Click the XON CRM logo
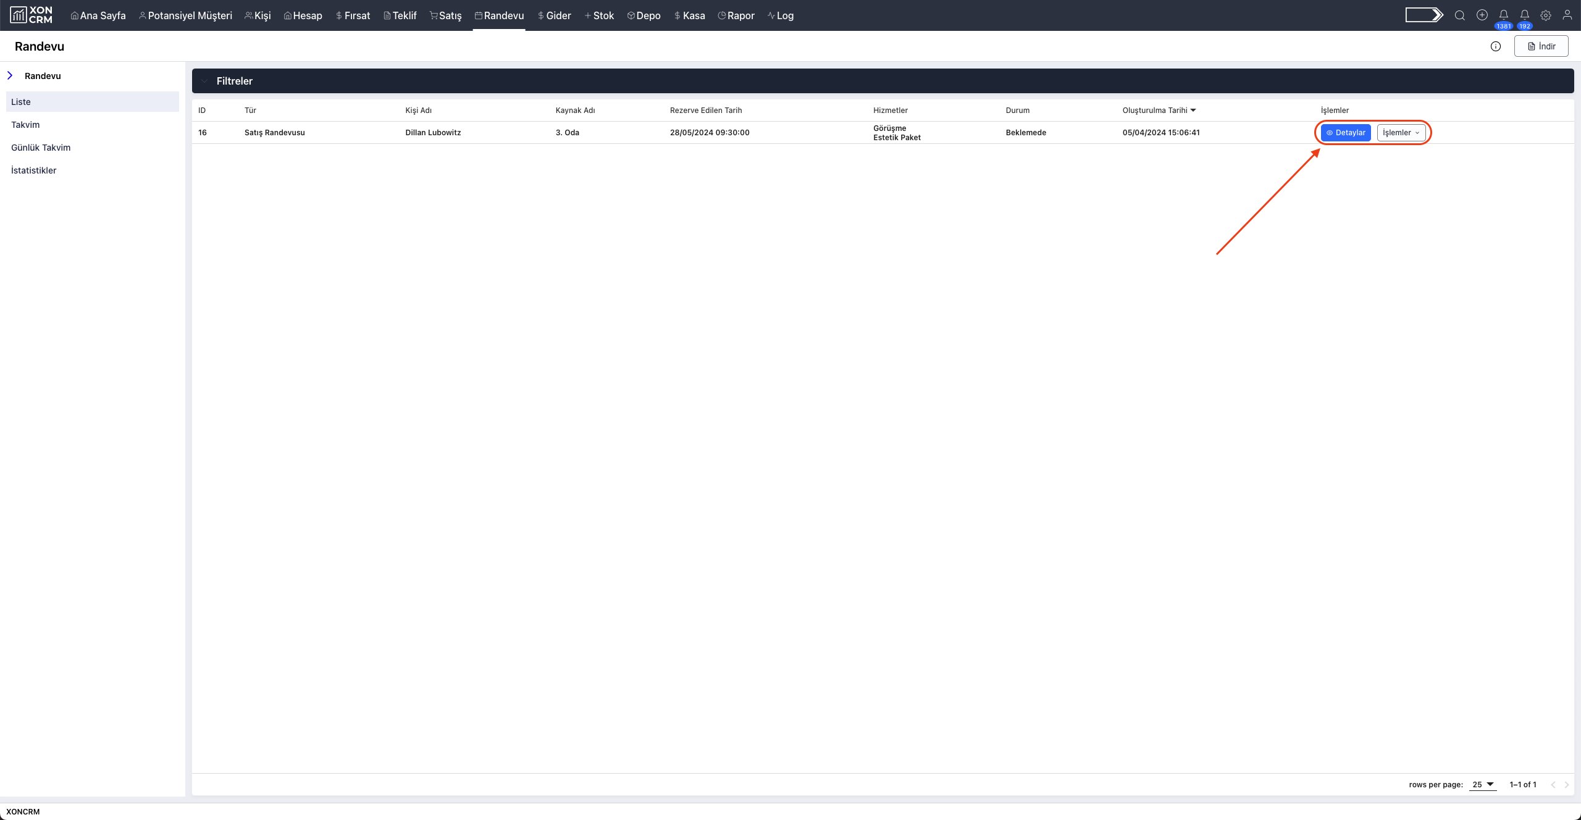Viewport: 1581px width, 820px height. [x=31, y=15]
